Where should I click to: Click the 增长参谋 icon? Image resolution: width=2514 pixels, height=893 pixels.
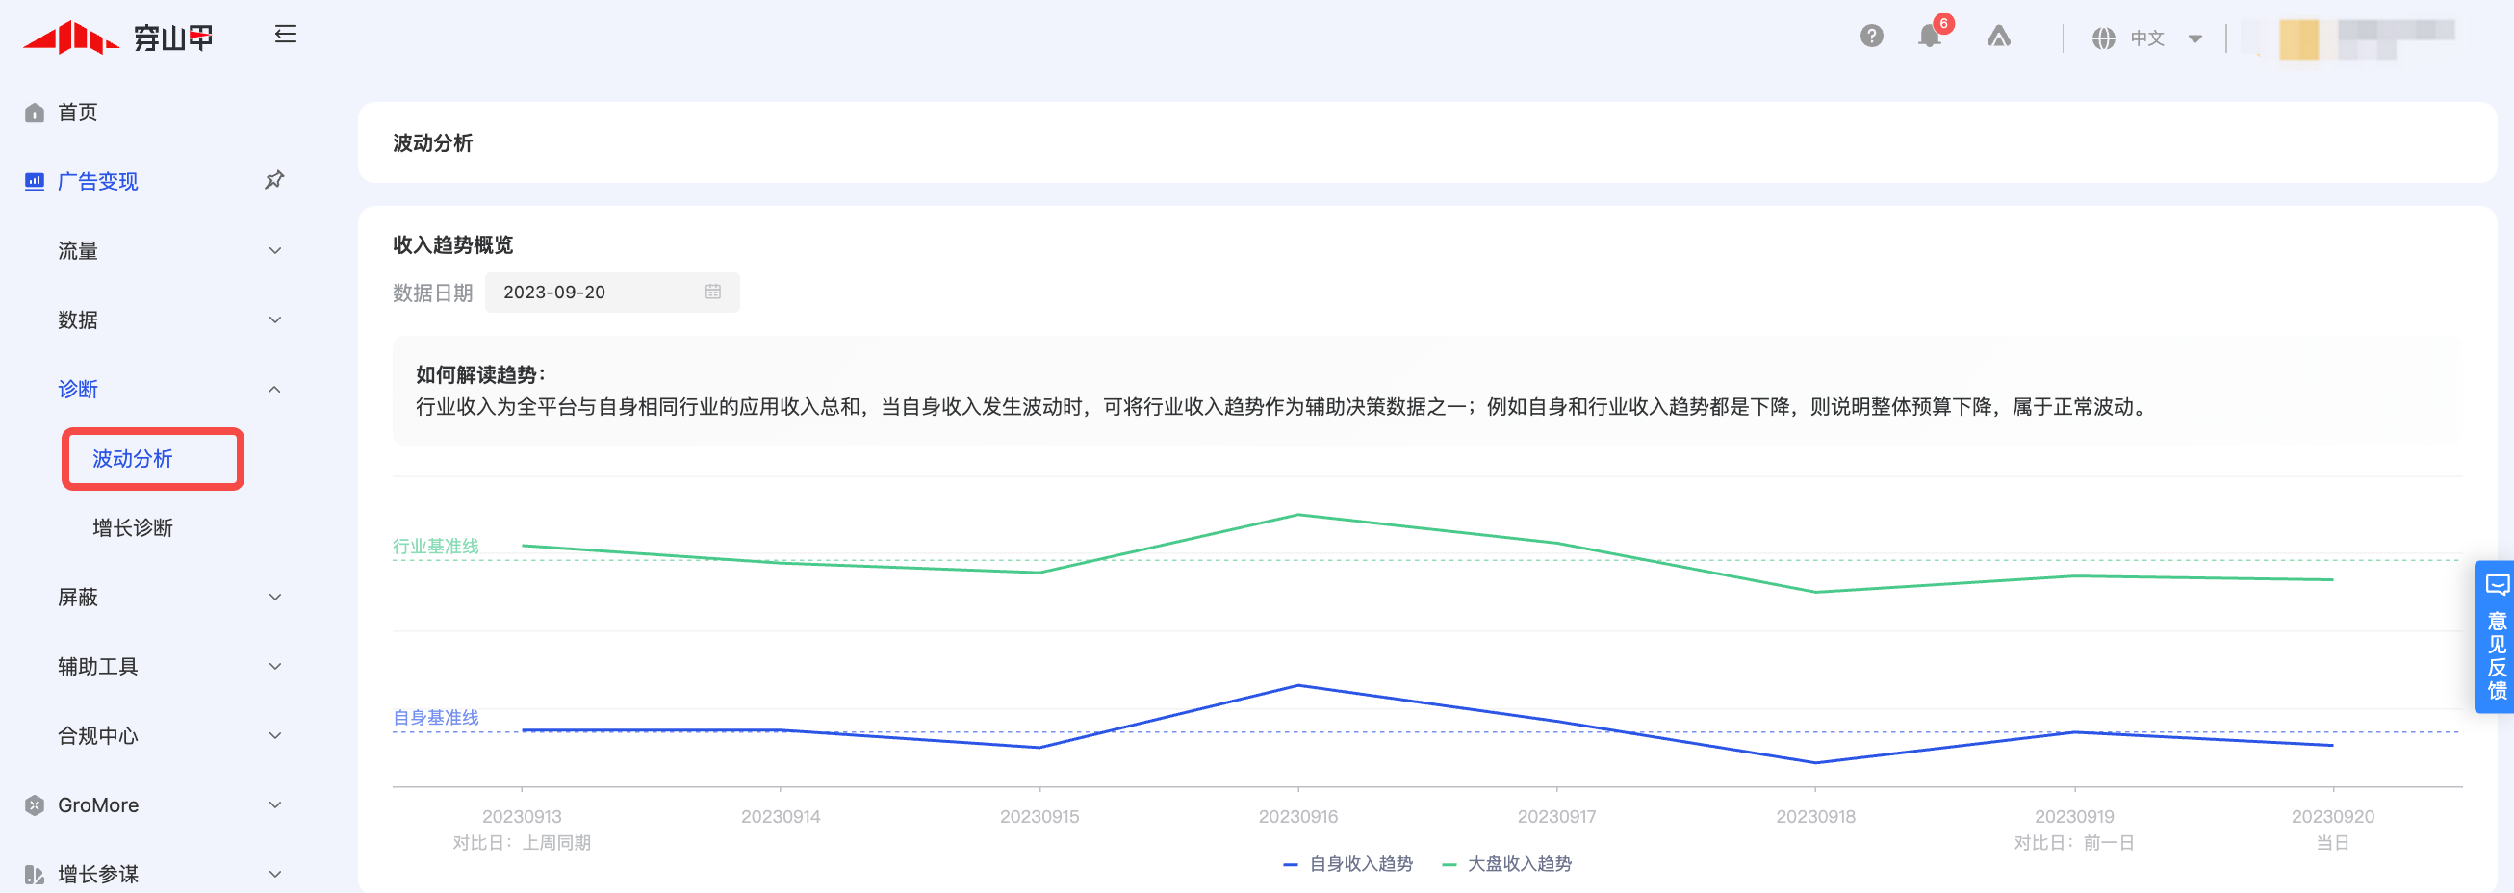tap(34, 875)
